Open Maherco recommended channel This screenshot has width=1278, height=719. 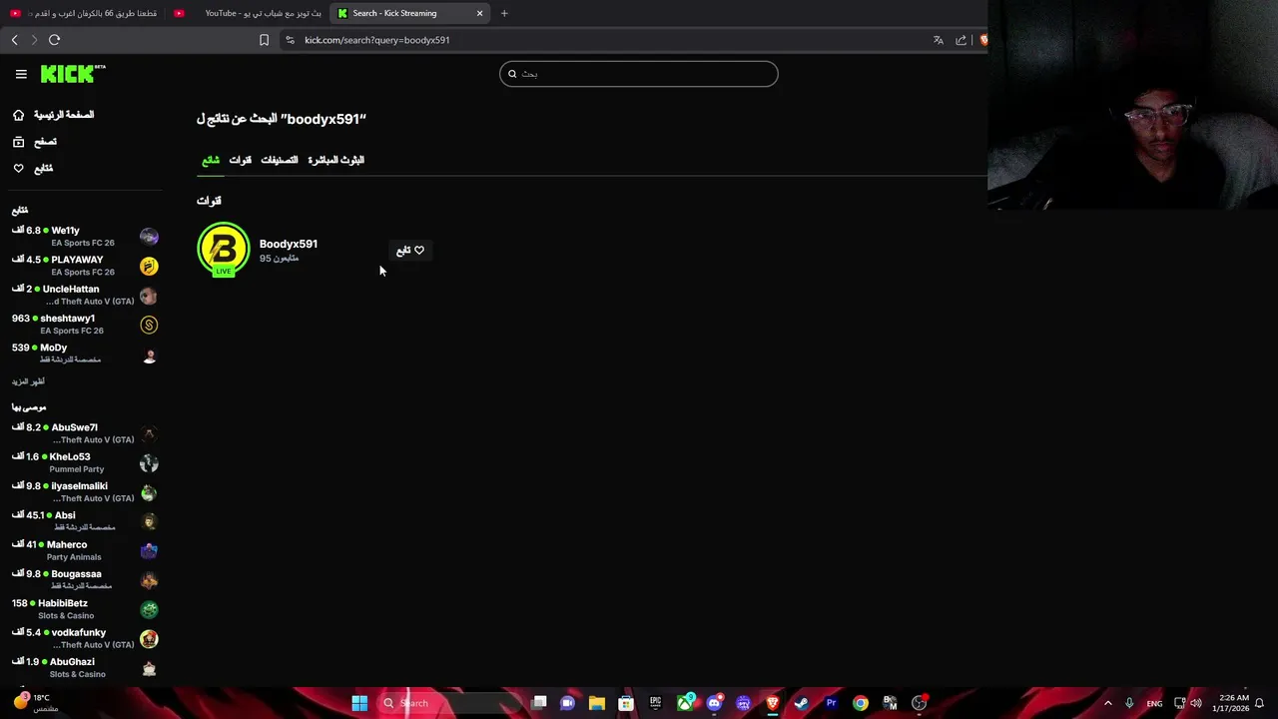(85, 550)
